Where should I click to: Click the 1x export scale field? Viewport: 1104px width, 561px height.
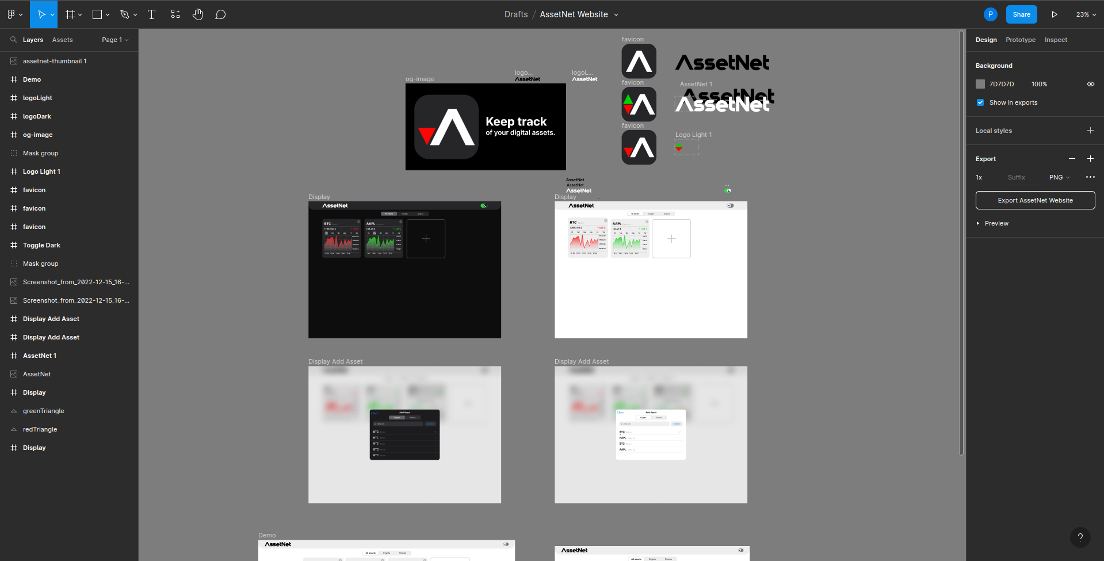[x=979, y=177]
